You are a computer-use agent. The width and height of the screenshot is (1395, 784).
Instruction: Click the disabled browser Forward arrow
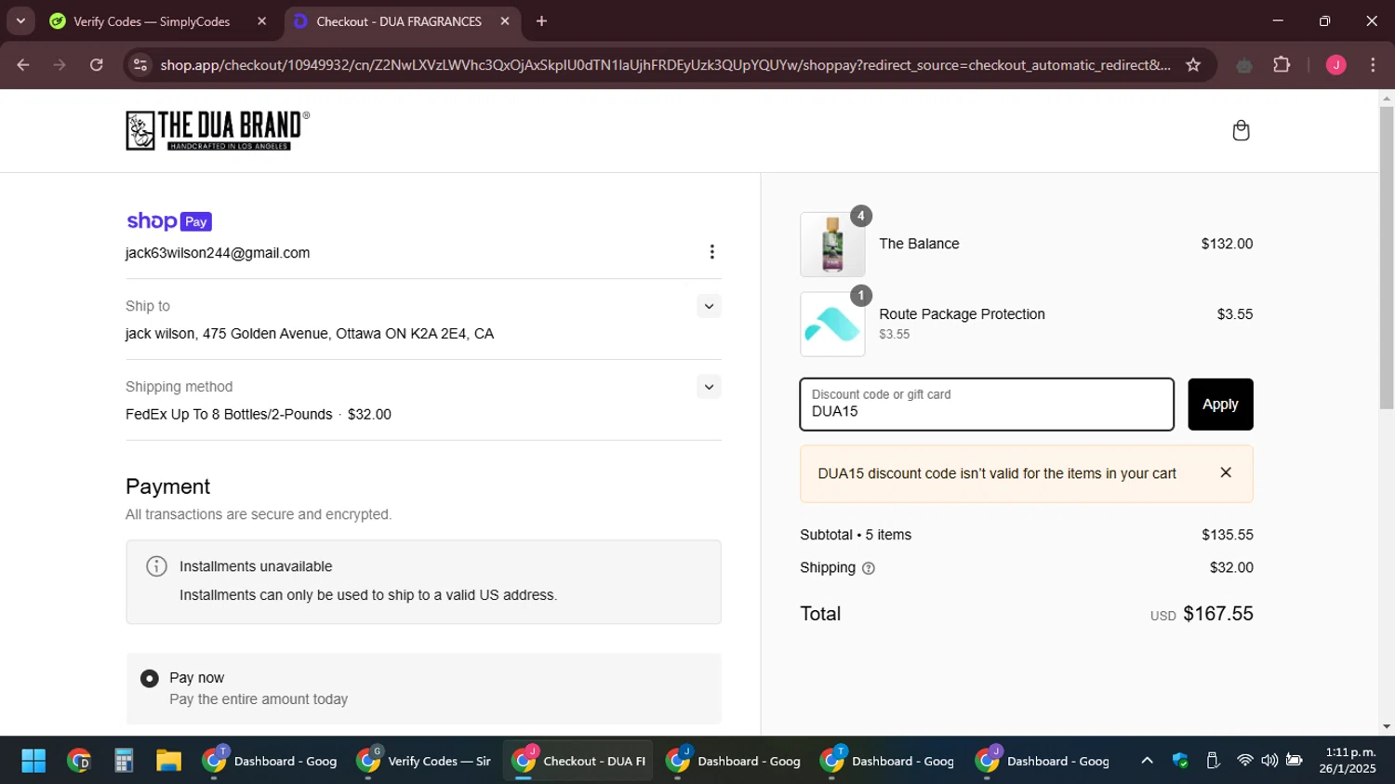point(60,65)
